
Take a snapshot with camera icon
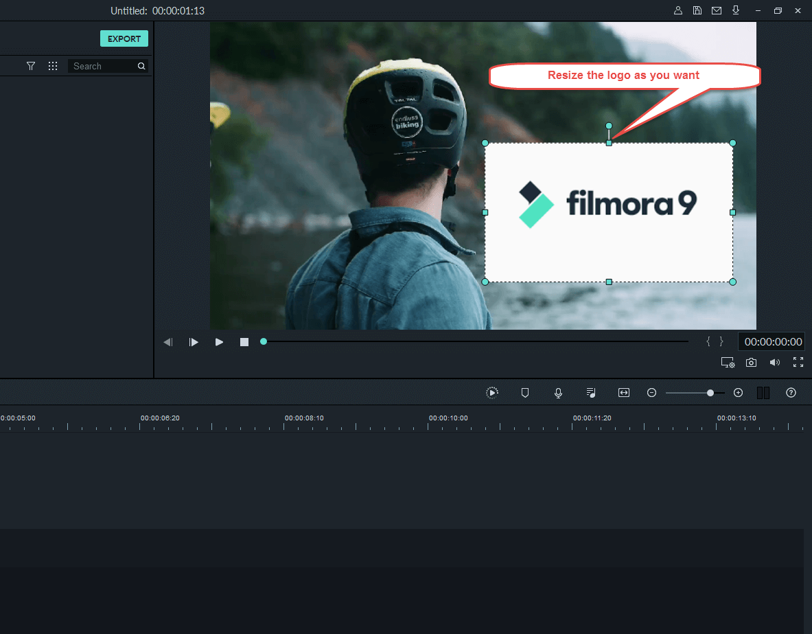(x=751, y=363)
